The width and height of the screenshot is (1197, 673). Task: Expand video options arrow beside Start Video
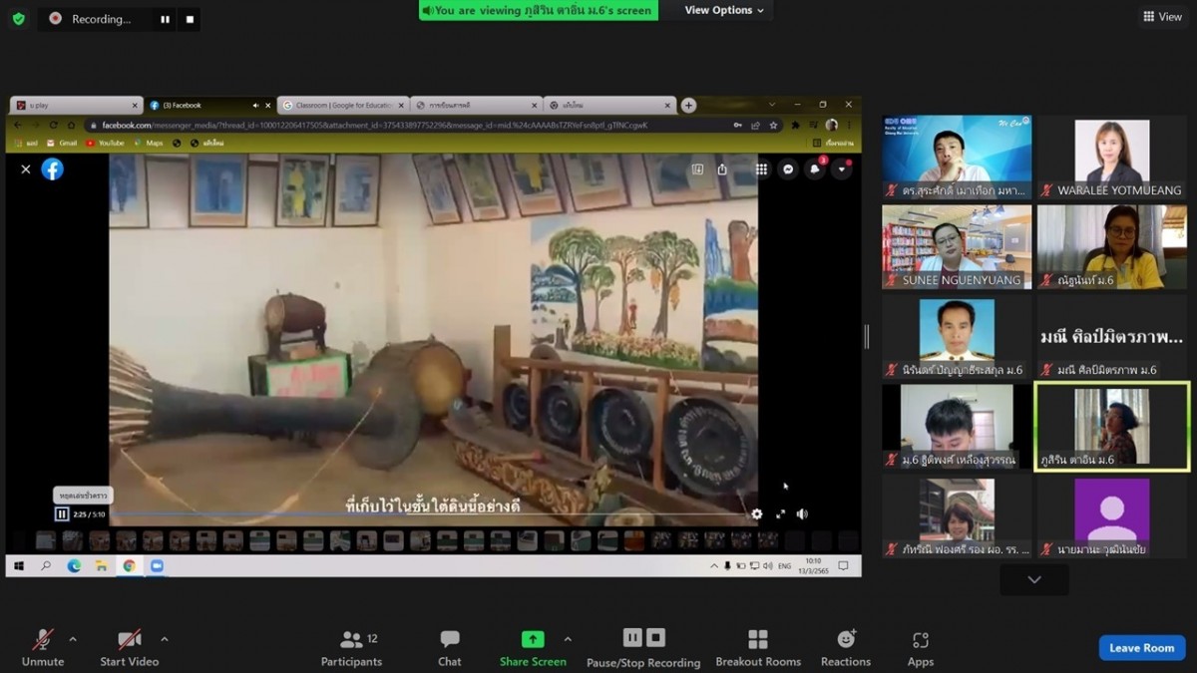pyautogui.click(x=165, y=639)
